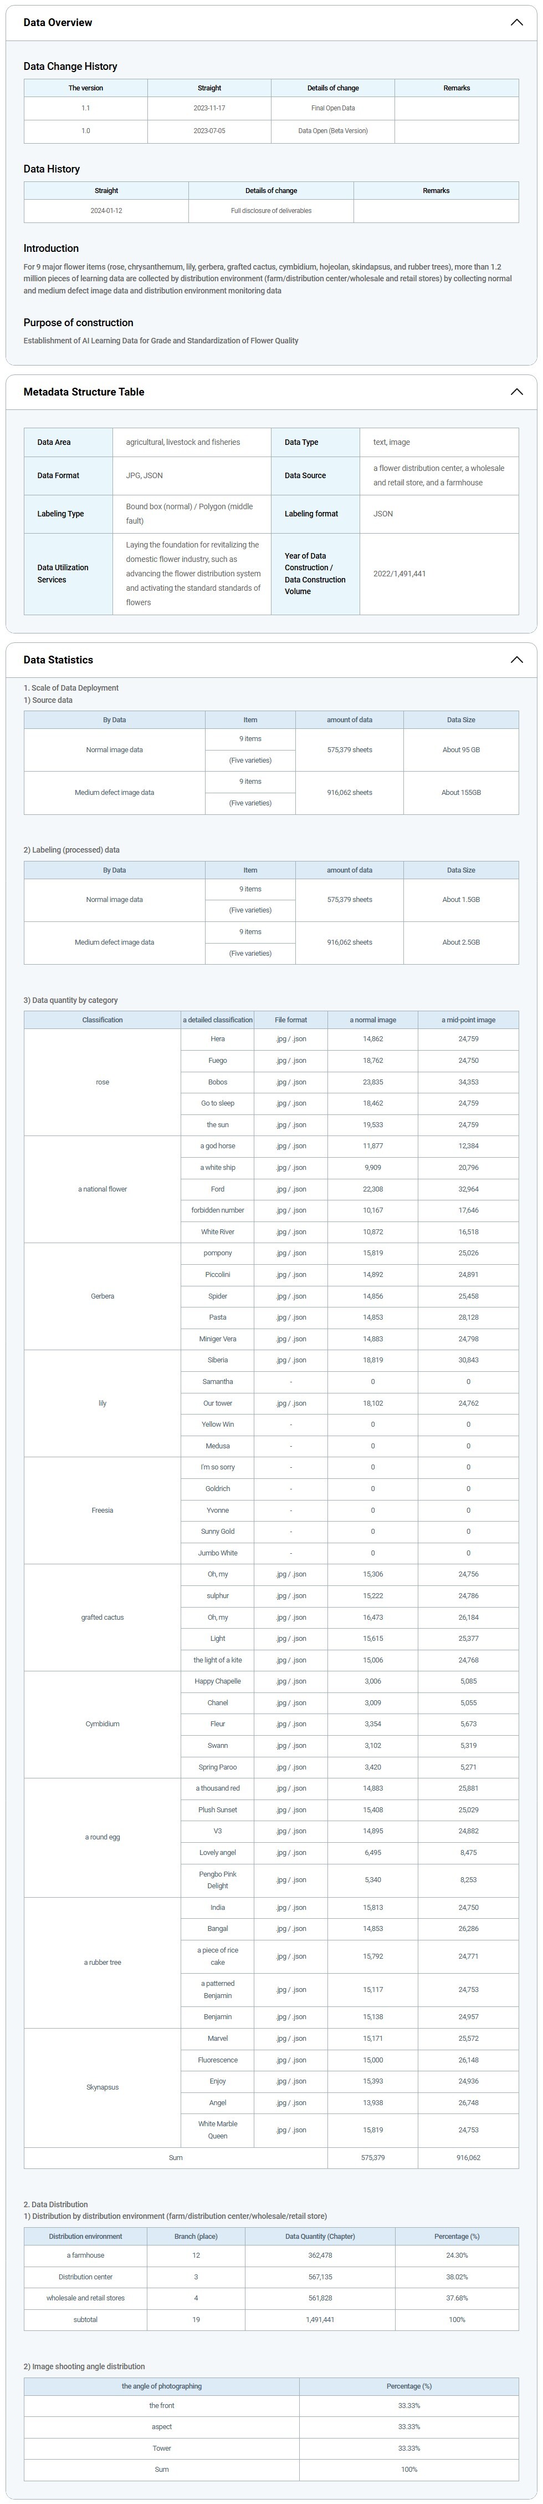Collapse the Data Statistics section chevron
The height and width of the screenshot is (2504, 543).
coord(516,659)
